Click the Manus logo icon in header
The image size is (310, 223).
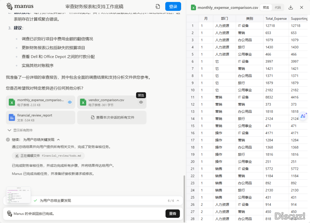9,6
